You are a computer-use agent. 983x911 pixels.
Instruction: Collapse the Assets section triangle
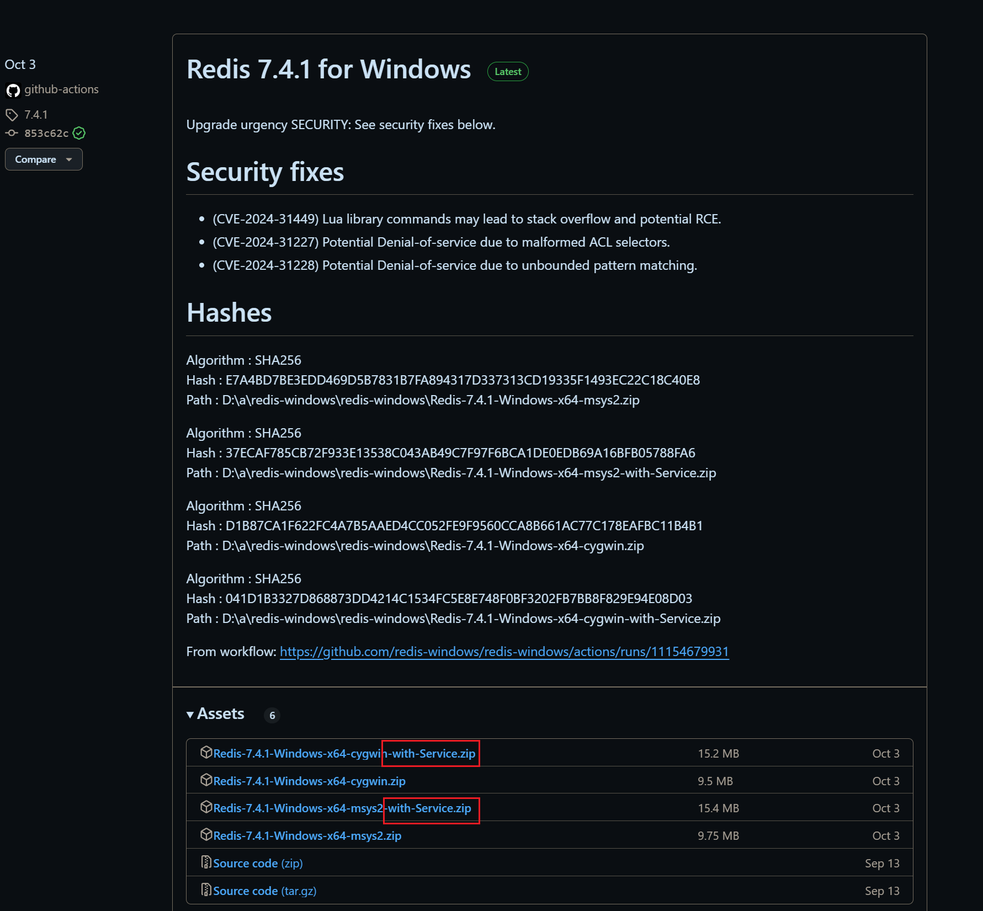coord(190,715)
